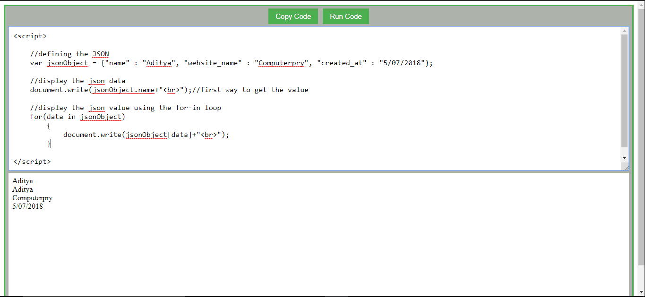This screenshot has width=645, height=297.
Task: Click the Run Code button
Action: [345, 16]
